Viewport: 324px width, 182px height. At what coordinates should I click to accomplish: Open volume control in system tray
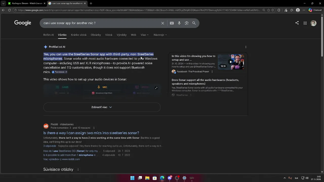click(x=307, y=178)
